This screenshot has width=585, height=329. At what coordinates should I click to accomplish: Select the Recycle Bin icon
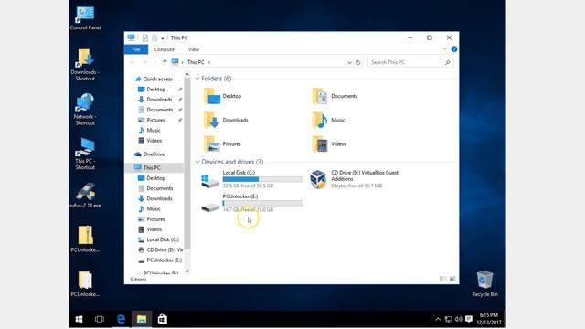[484, 283]
